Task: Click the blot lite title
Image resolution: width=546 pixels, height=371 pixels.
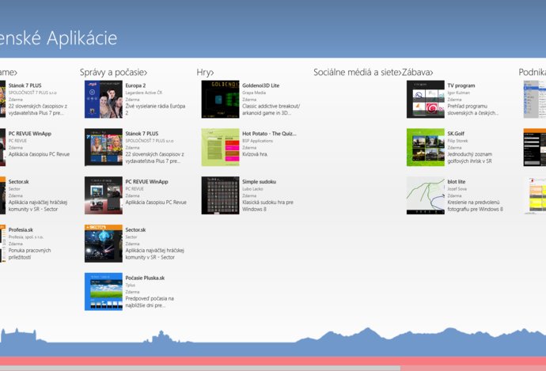Action: point(456,181)
